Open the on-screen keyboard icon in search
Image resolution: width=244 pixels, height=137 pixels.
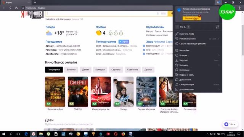tap(163, 14)
